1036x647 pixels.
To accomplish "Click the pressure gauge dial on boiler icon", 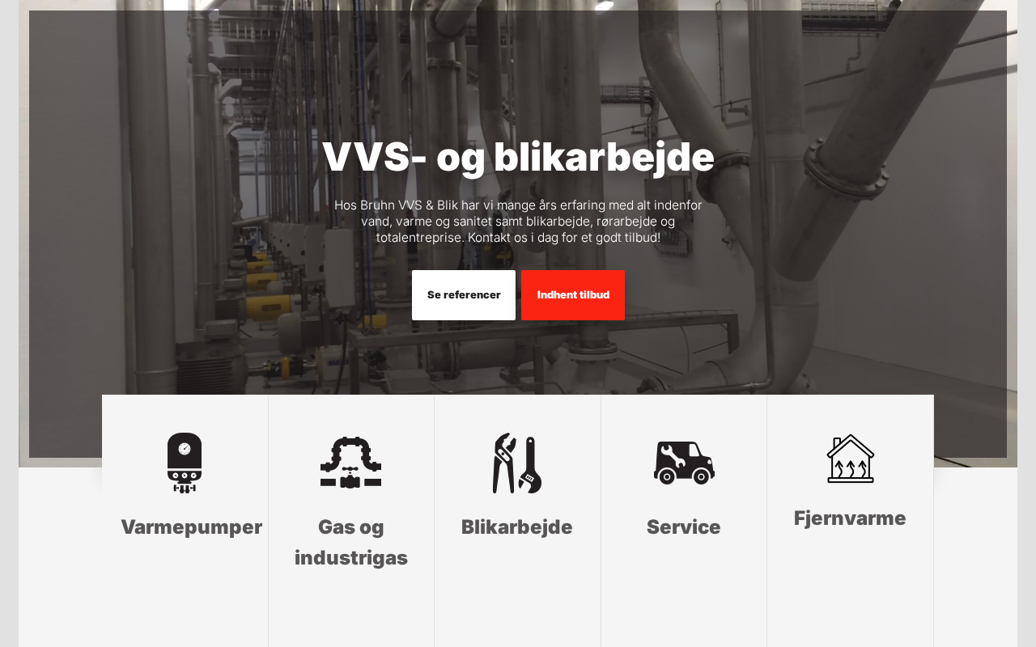I will (x=185, y=448).
